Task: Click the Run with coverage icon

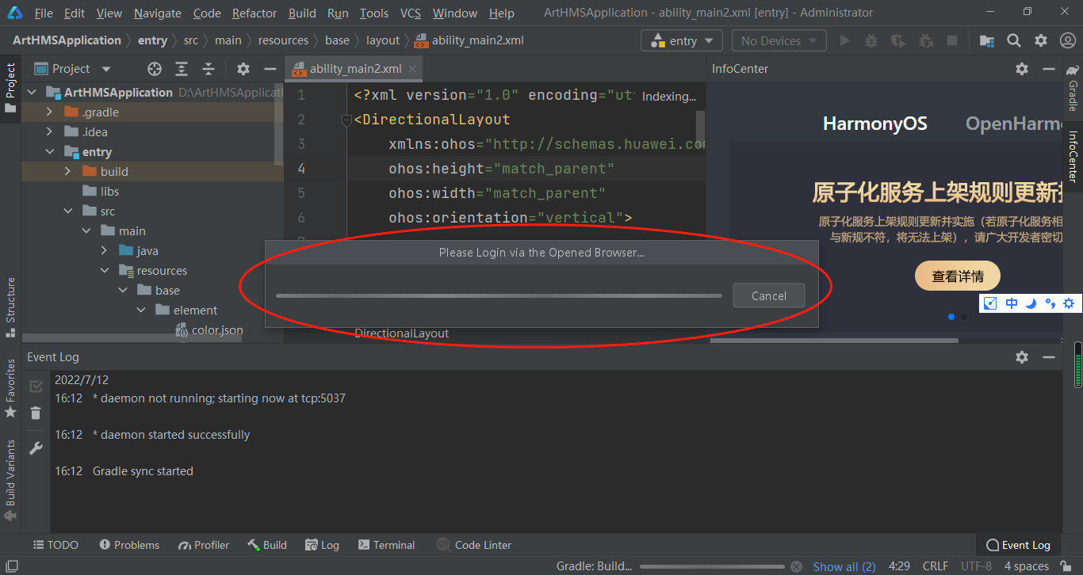Action: pos(898,40)
